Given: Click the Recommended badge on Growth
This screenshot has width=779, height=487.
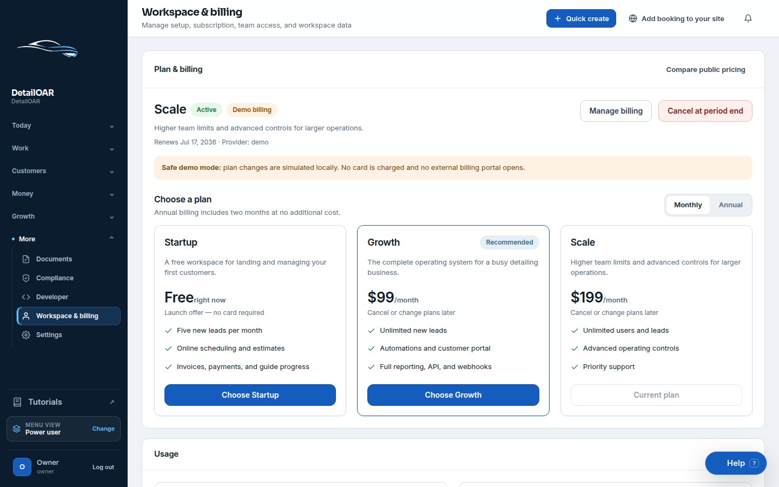Looking at the screenshot, I should tap(509, 242).
